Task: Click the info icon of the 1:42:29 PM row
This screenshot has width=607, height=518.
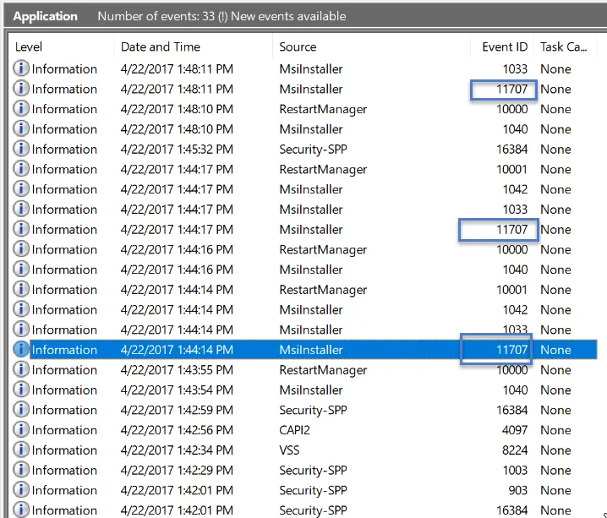Action: (x=21, y=470)
